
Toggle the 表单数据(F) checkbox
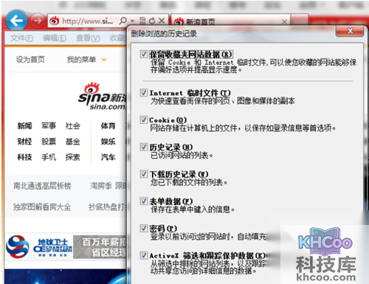click(143, 201)
